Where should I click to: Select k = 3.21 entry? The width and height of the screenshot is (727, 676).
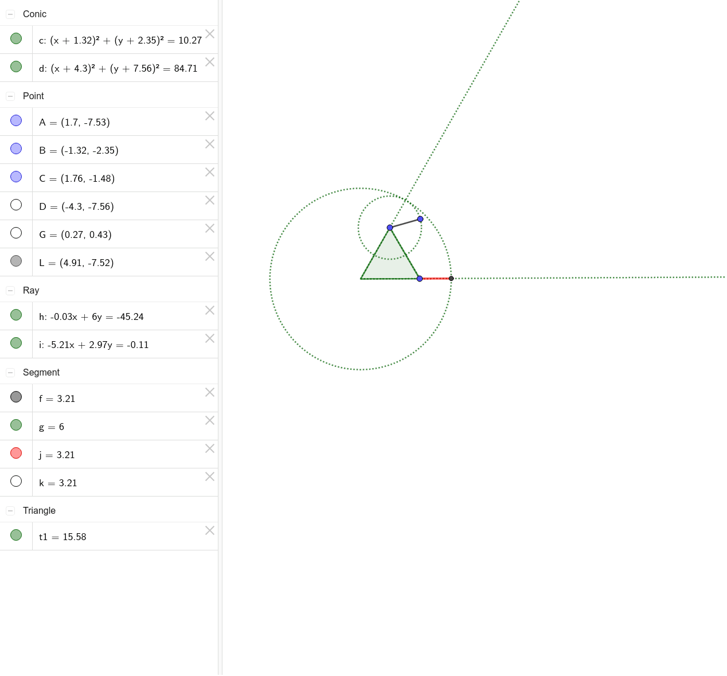58,483
